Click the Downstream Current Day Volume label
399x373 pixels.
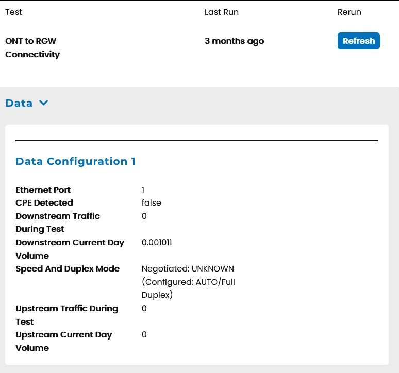[70, 249]
